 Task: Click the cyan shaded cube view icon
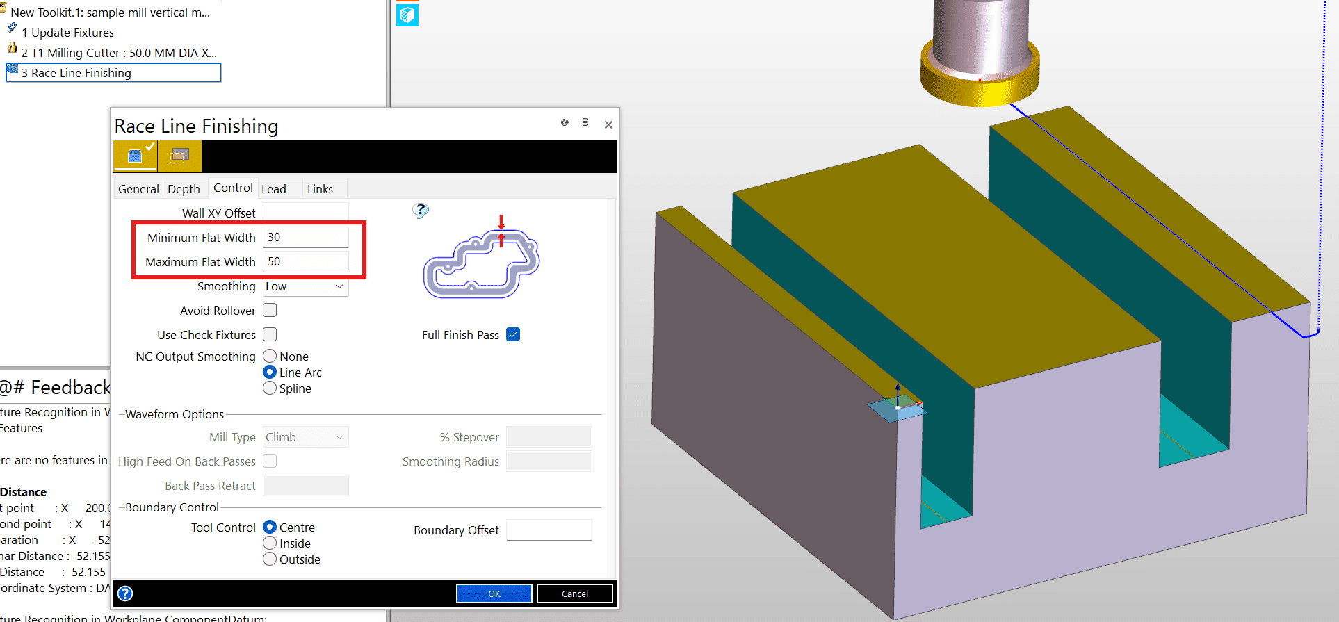407,15
